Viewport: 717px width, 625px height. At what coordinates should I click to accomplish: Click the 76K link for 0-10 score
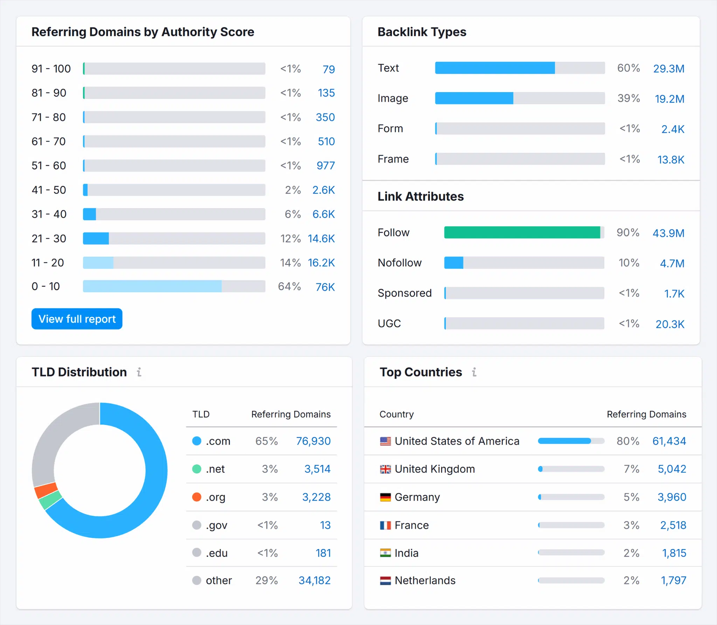pos(325,286)
